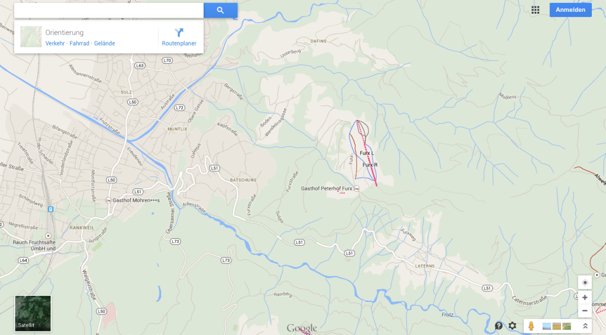Open the help question mark
The height and width of the screenshot is (335, 606).
pos(499,326)
